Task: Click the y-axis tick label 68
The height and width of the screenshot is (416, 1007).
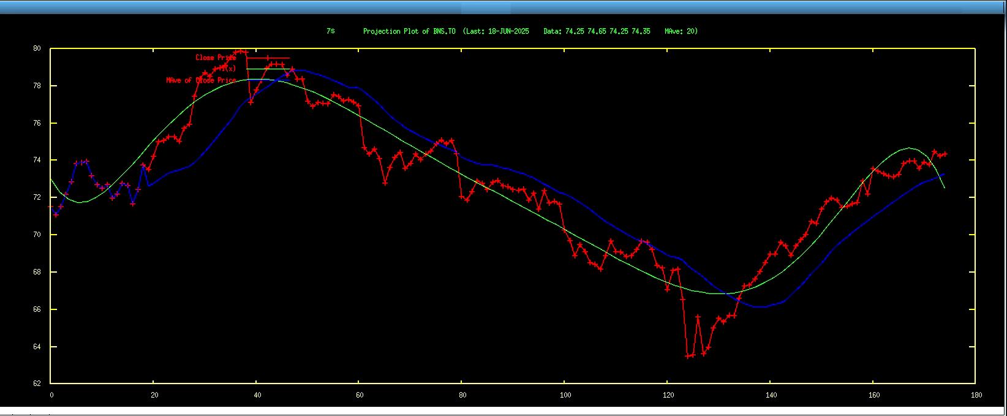Action: coord(37,272)
